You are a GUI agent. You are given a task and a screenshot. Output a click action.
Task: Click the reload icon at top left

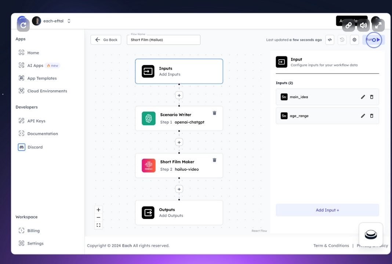pos(23,25)
